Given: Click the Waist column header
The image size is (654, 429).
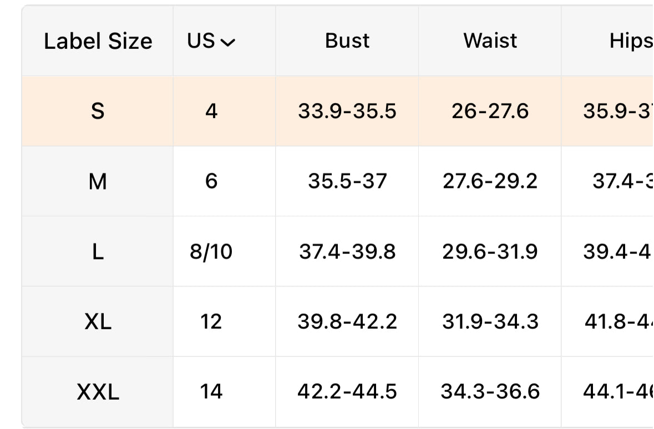Looking at the screenshot, I should 490,41.
